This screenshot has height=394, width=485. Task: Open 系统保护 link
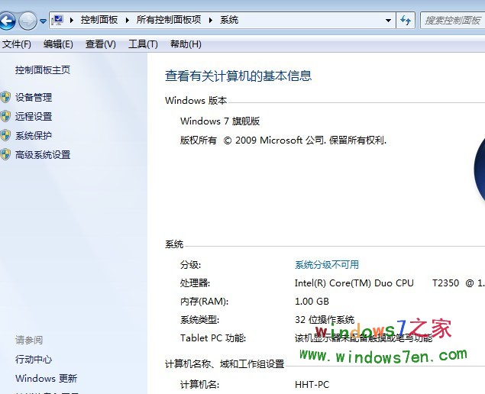pos(34,135)
